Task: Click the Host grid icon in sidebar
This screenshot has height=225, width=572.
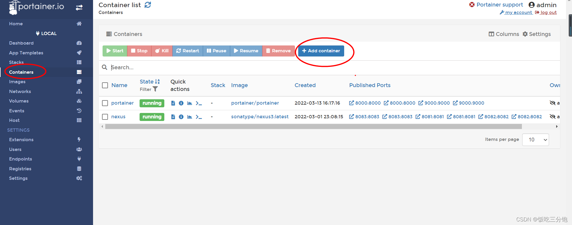Action: pyautogui.click(x=79, y=120)
